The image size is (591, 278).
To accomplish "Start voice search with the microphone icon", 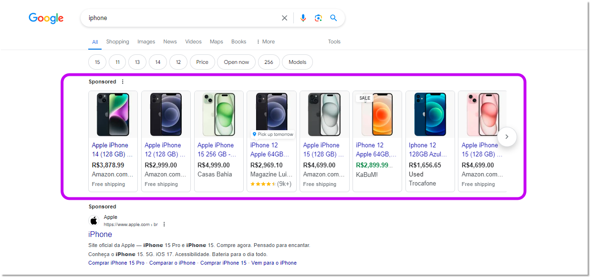I will (x=303, y=18).
